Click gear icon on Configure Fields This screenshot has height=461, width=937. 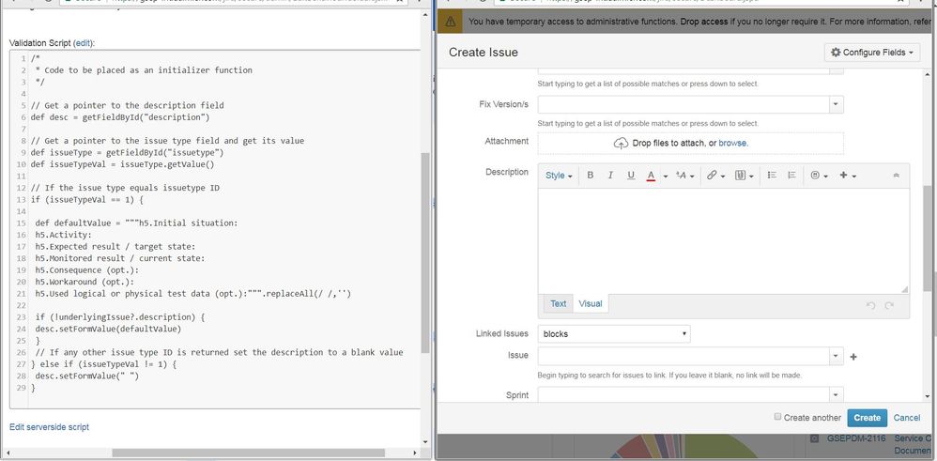(836, 53)
